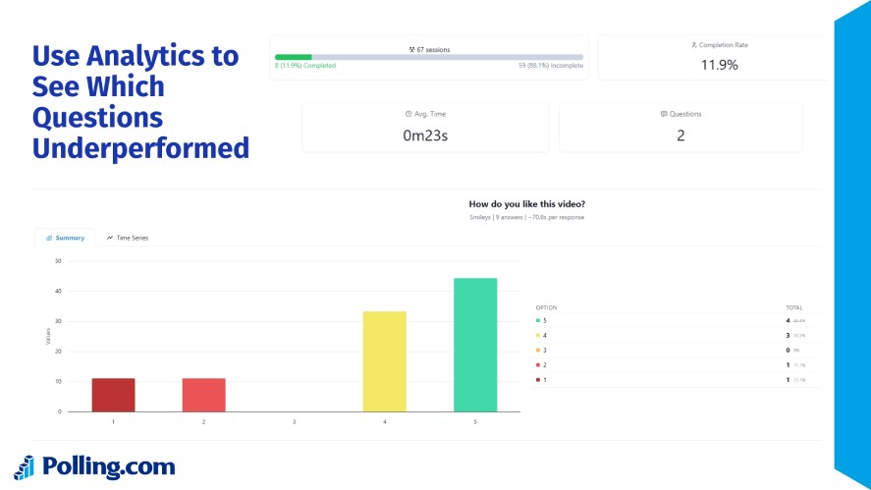Viewport: 871px width, 490px height.
Task: Click the Summary tab chart icon
Action: (x=49, y=238)
